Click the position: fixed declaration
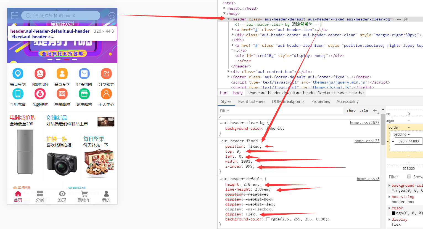This screenshot has width=423, height=229. click(x=243, y=146)
